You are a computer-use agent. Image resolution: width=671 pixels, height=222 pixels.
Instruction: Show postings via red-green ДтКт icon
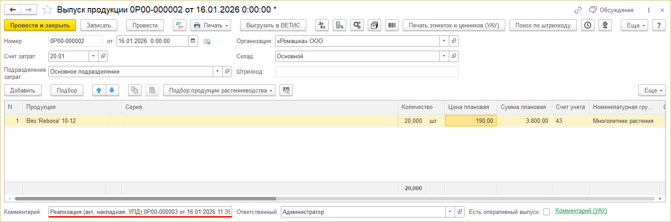[x=180, y=26]
